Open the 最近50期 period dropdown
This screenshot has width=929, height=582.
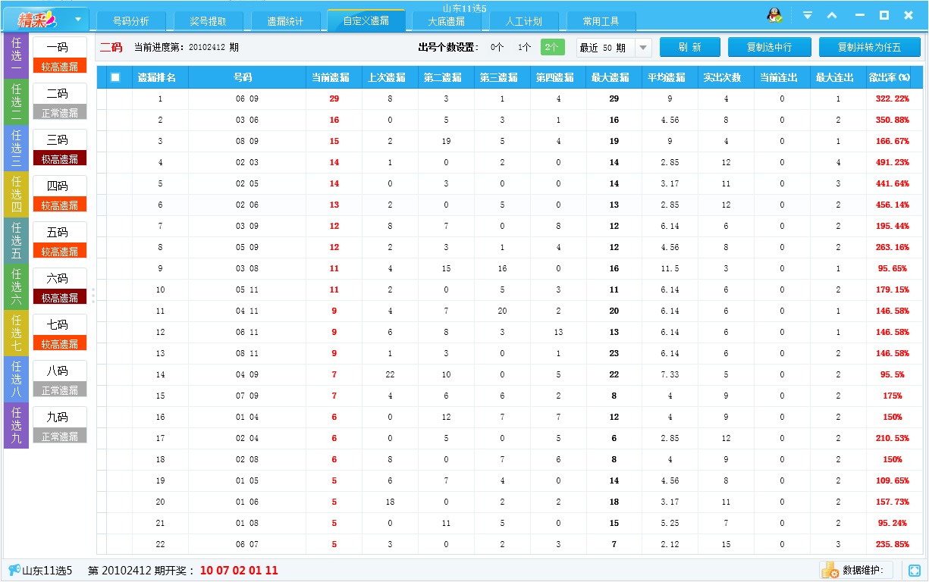(642, 46)
